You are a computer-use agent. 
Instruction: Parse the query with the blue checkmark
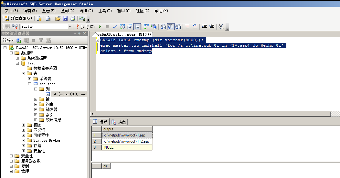(115, 27)
